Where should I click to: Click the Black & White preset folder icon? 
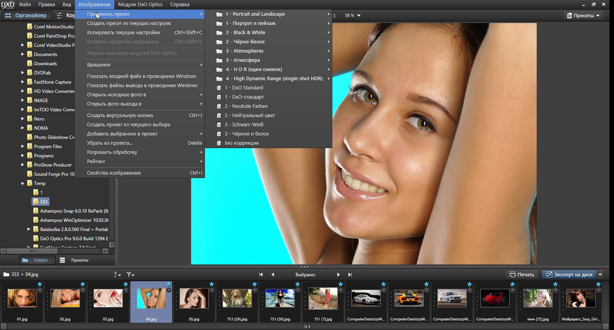[219, 33]
